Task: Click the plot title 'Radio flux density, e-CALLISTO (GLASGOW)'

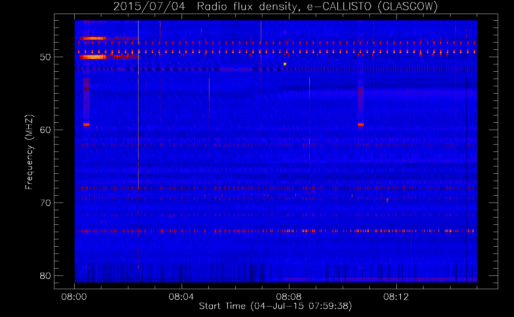Action: [317, 6]
